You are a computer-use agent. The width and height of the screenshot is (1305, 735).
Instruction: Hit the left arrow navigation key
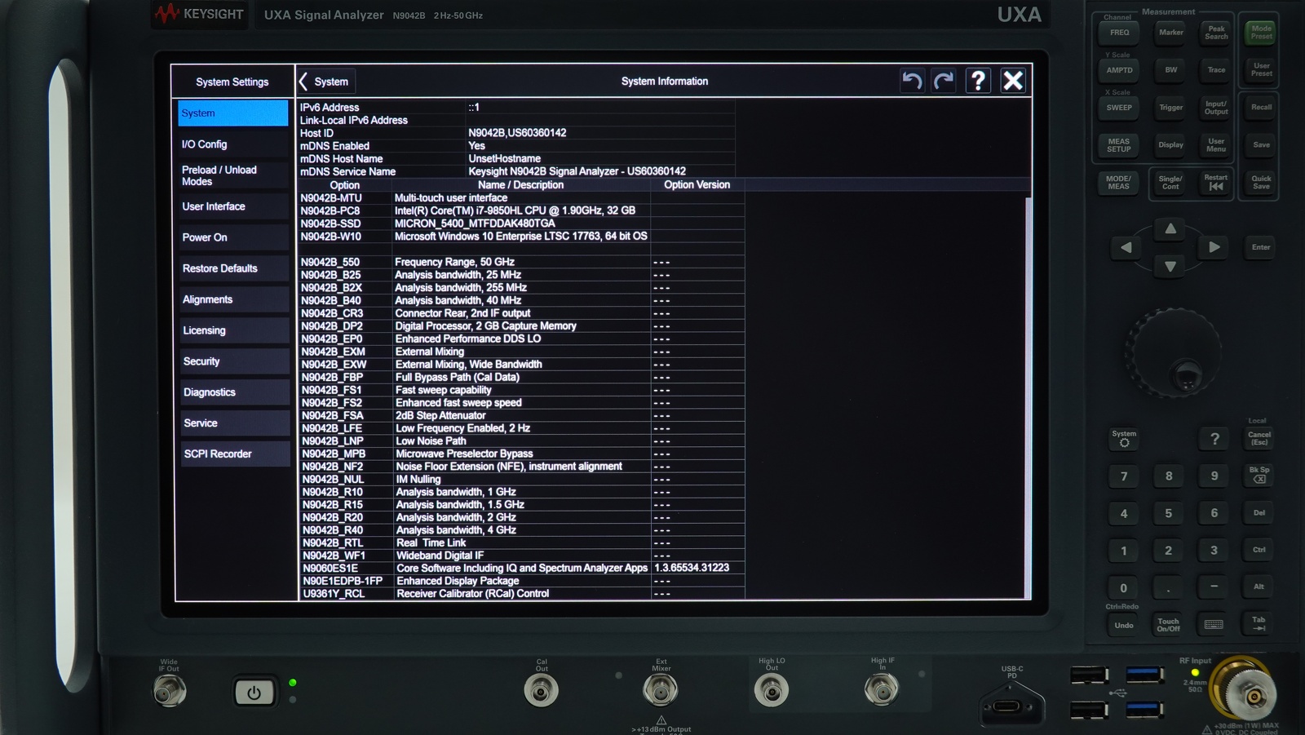pyautogui.click(x=1126, y=247)
